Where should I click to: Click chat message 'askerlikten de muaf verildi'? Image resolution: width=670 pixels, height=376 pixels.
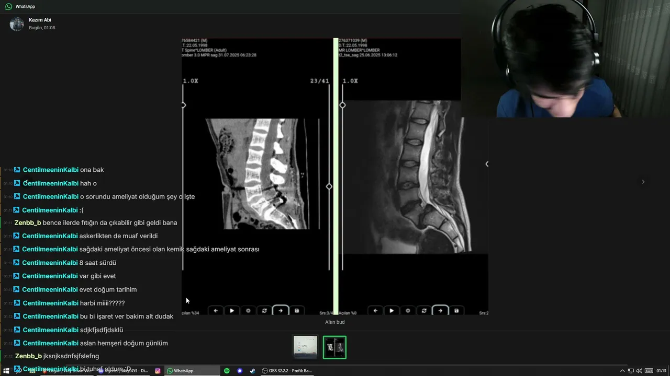point(118,236)
